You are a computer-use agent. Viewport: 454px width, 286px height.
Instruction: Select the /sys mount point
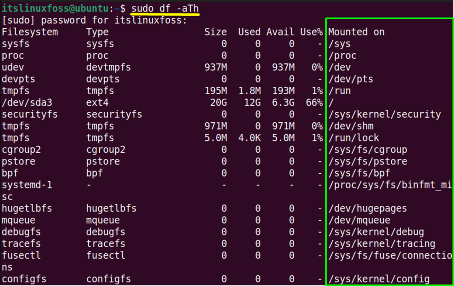(339, 43)
